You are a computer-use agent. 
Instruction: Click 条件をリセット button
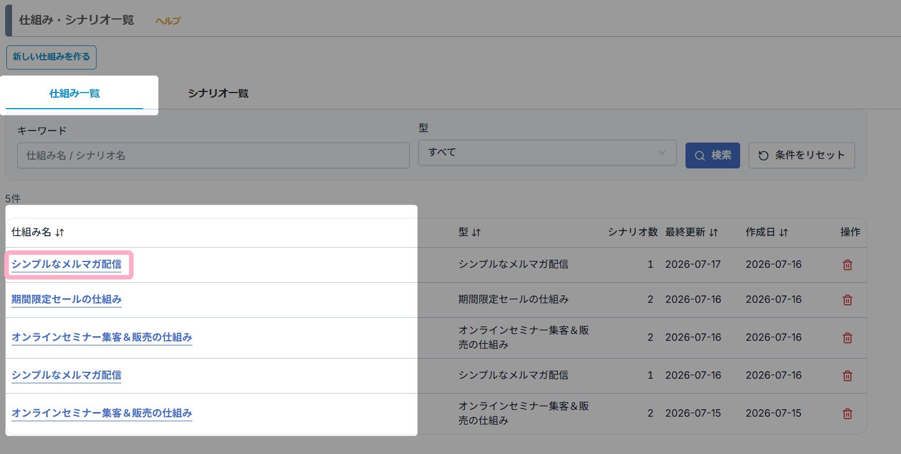pos(802,155)
